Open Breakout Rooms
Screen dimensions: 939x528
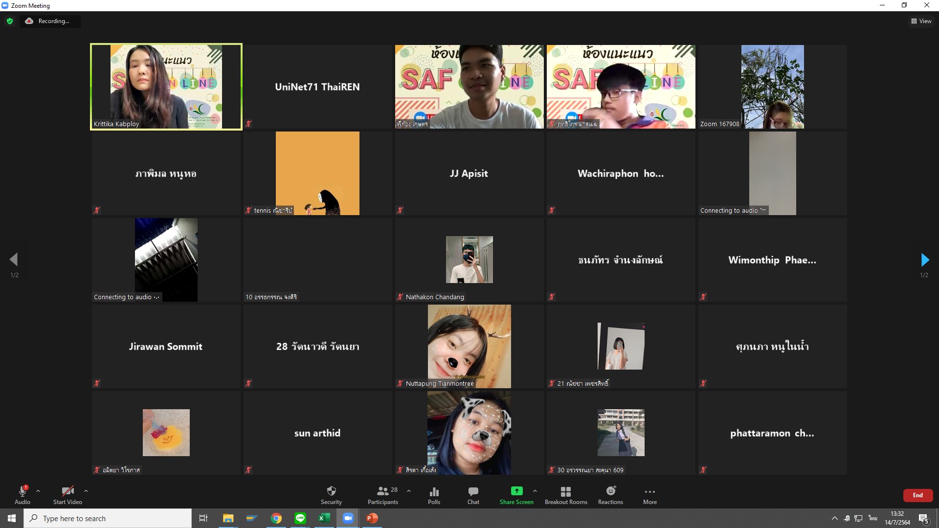[x=566, y=494]
